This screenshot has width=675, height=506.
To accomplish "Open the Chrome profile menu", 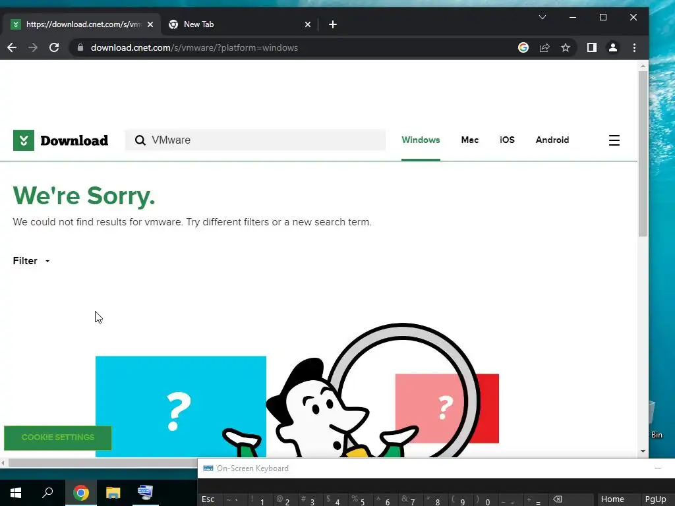I will (613, 47).
